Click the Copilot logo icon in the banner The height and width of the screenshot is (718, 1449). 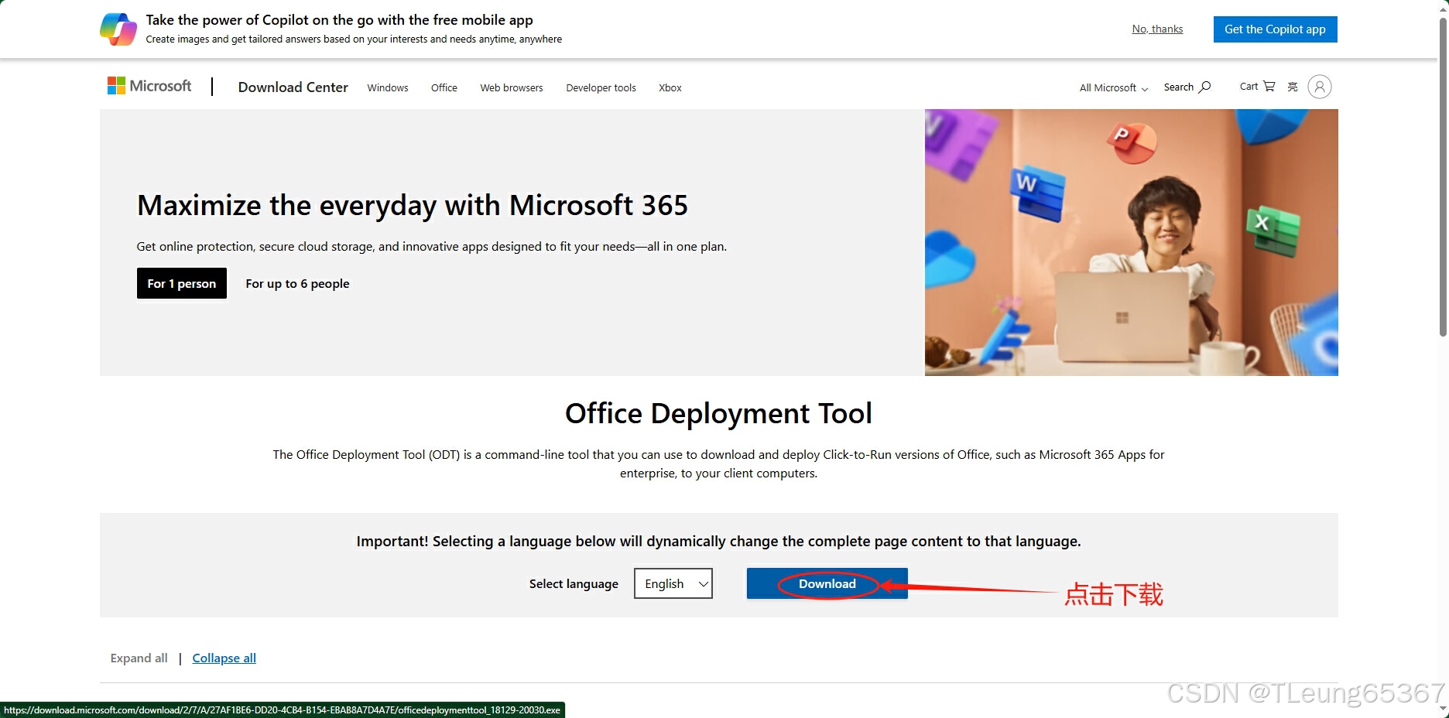118,29
